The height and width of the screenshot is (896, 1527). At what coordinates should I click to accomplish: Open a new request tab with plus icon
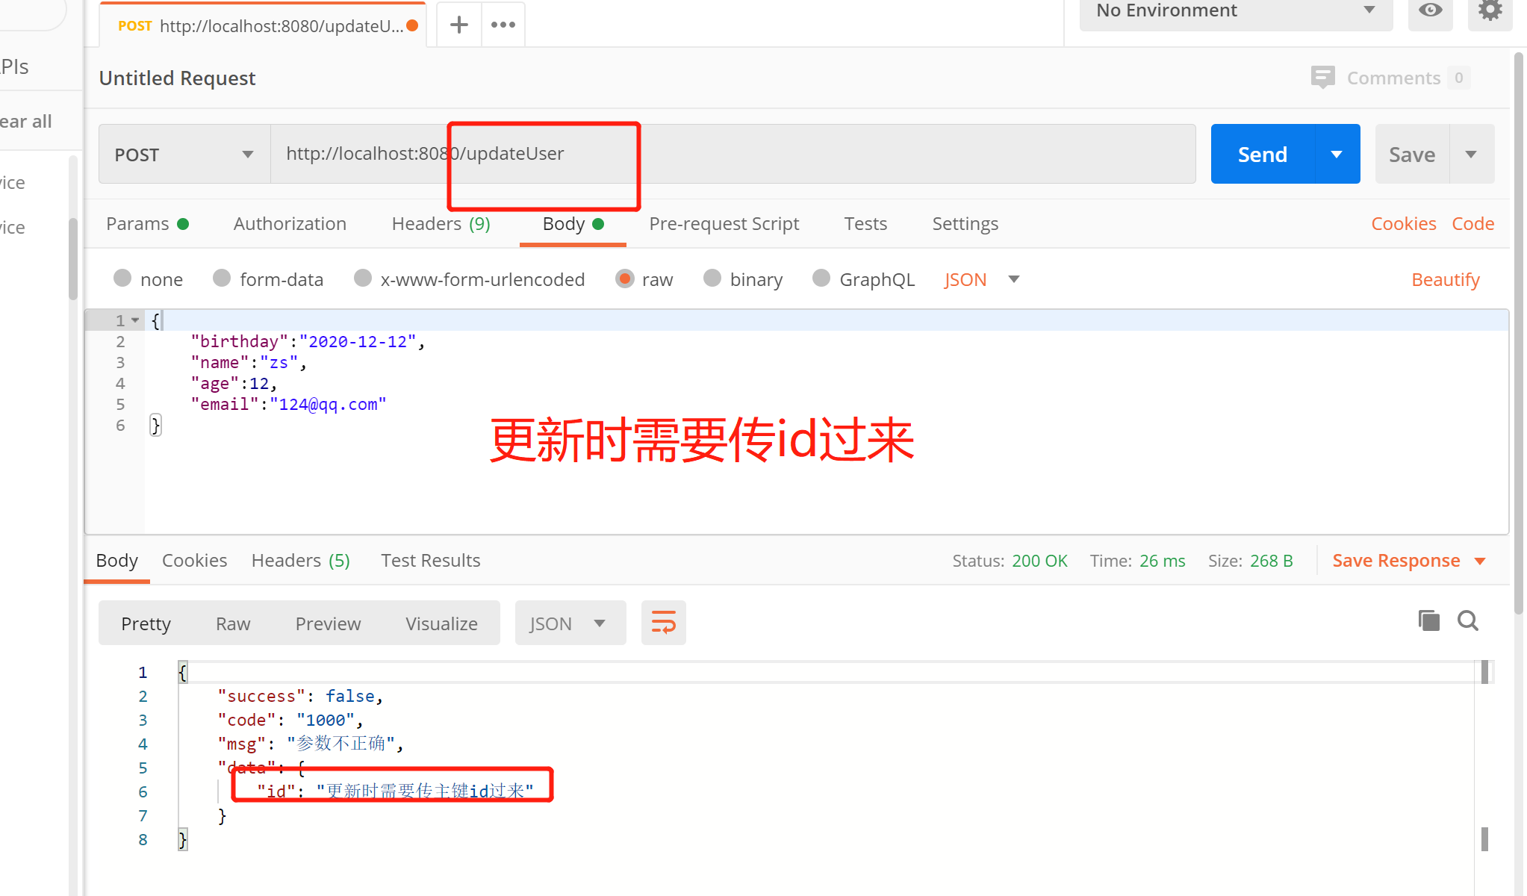[459, 25]
